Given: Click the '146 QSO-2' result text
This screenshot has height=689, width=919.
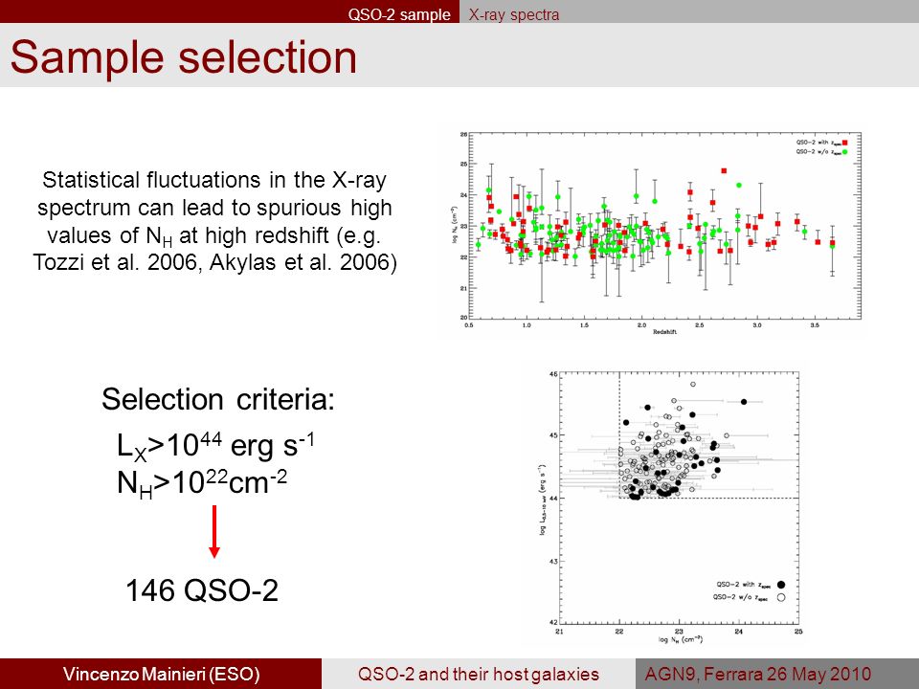Looking at the screenshot, I should tap(202, 590).
